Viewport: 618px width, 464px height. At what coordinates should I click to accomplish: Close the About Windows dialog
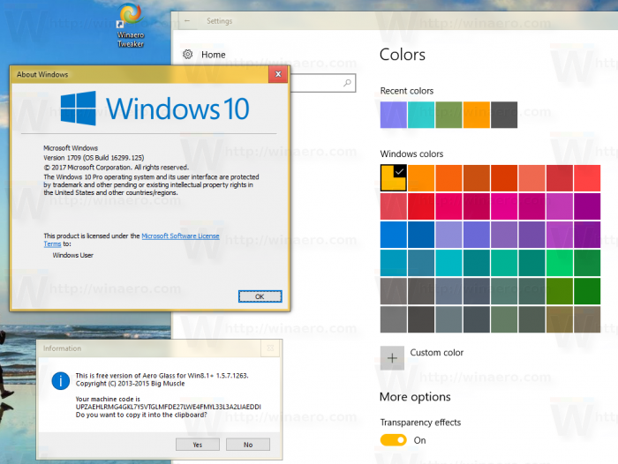278,74
